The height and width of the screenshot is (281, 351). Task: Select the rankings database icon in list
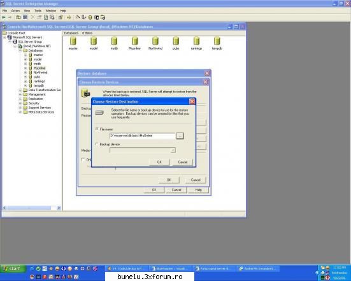click(196, 43)
